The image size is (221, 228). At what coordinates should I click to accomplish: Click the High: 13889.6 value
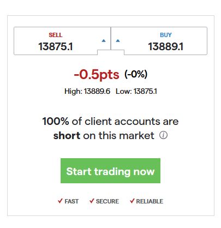pos(87,91)
